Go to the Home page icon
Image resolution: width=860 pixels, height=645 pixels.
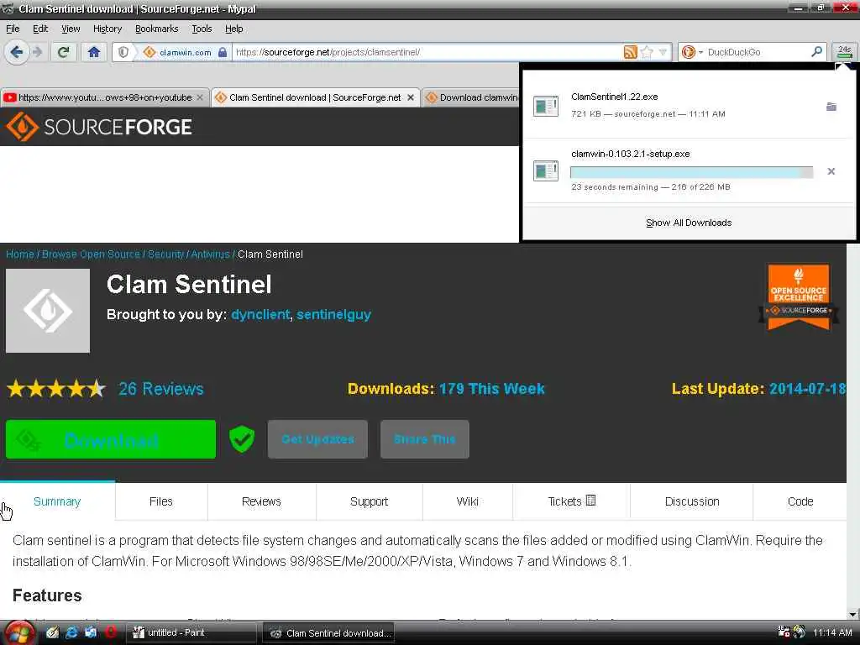coord(94,52)
